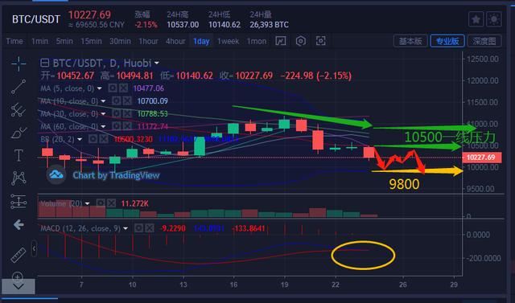
Task: Switch to the 1min interval
Action: pos(39,41)
